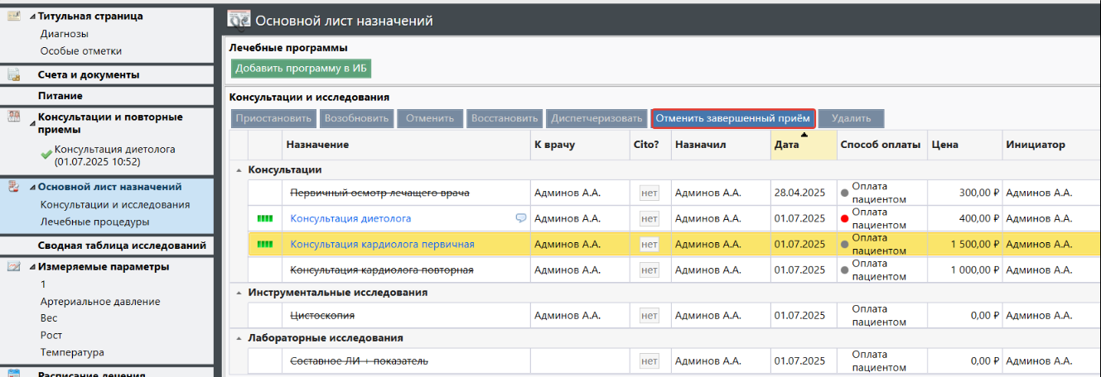This screenshot has width=1101, height=377.
Task: Click red payment status dot for Консультация диетолога
Action: click(844, 218)
